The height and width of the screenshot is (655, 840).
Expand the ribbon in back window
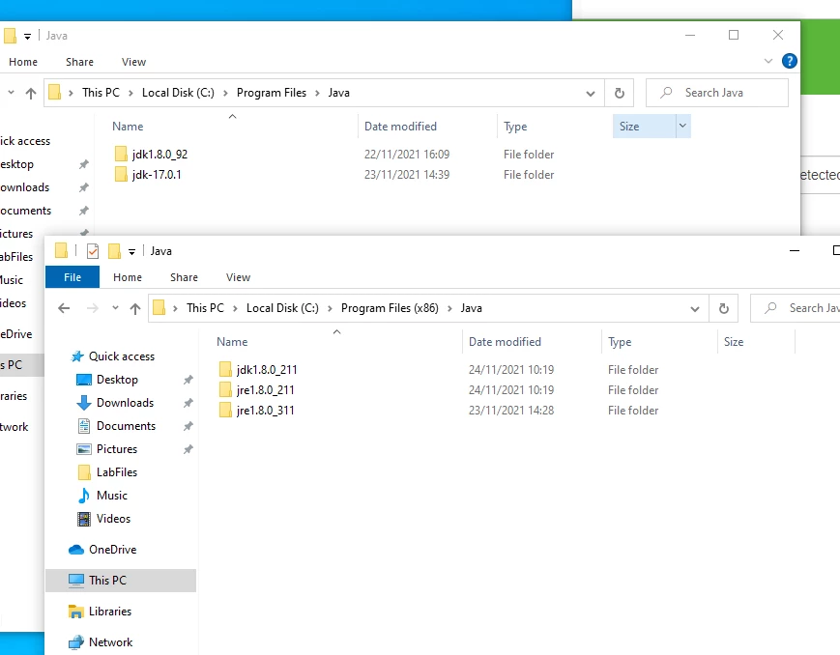[x=768, y=61]
